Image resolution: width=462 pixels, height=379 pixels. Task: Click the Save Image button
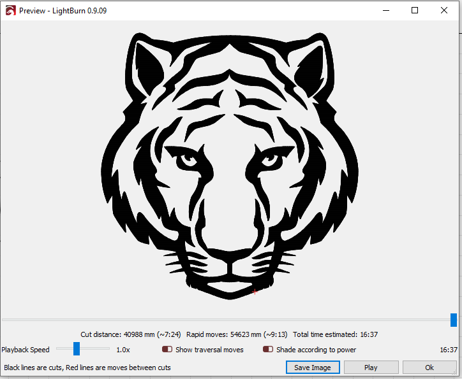point(312,368)
